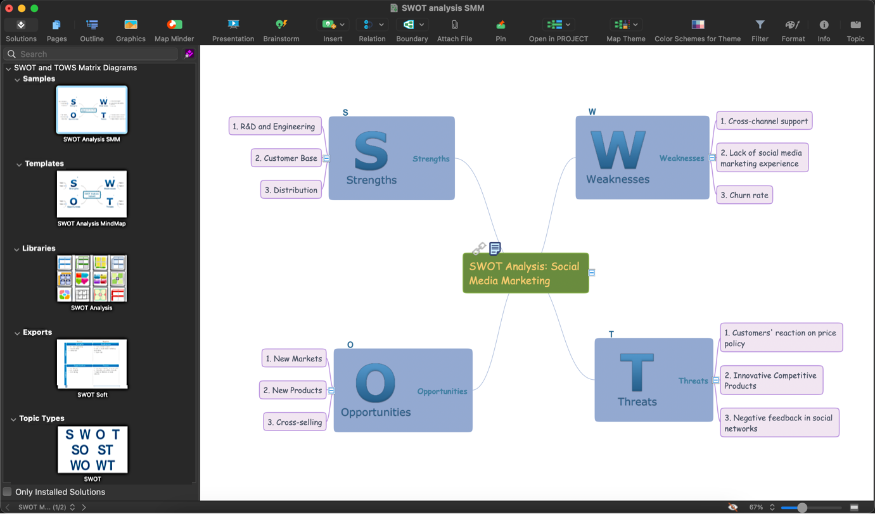The width and height of the screenshot is (875, 514).
Task: Select central topic SWOT Analysis: Social Media Marketing
Action: click(526, 273)
